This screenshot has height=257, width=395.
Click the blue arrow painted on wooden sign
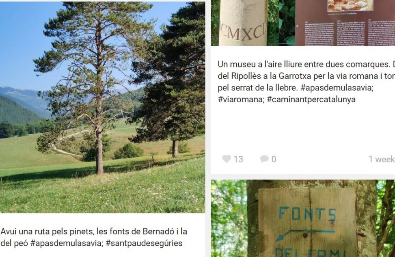click(x=305, y=235)
